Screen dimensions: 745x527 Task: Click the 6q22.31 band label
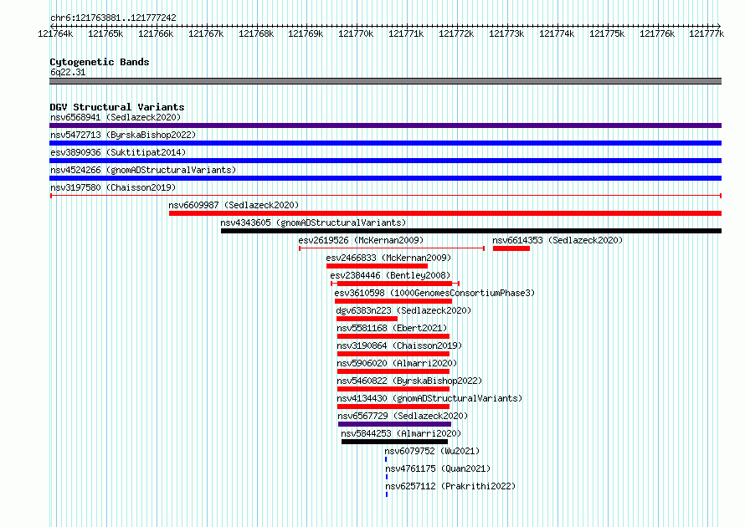[68, 72]
